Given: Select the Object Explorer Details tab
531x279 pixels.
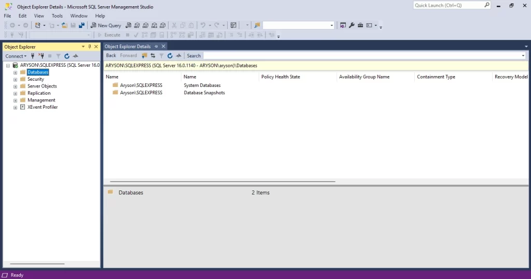Looking at the screenshot, I should pyautogui.click(x=128, y=47).
